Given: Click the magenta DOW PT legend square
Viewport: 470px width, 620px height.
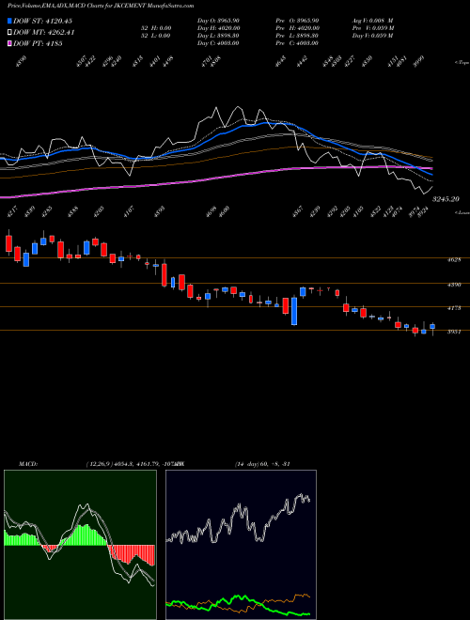Looking at the screenshot, I should (x=10, y=43).
